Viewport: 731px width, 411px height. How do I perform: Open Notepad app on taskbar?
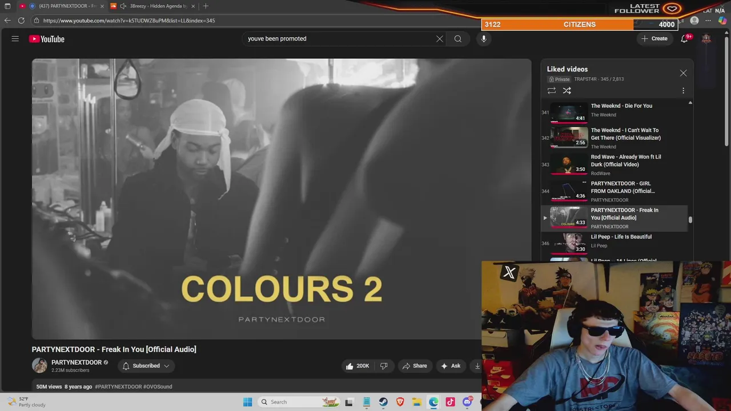[366, 402]
